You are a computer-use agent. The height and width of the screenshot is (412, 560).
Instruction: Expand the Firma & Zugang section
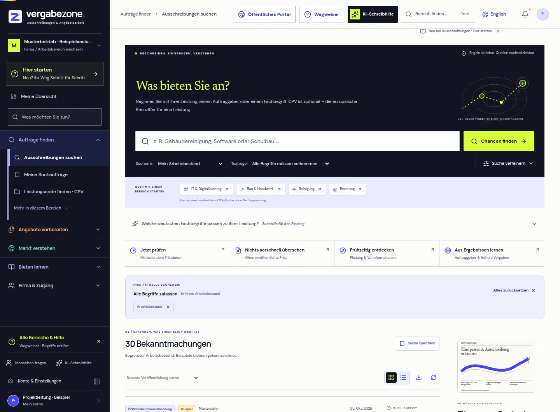coord(54,286)
